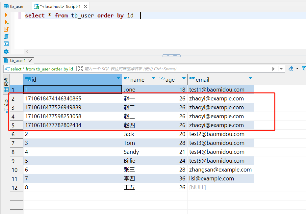This screenshot has height=214, width=306.
Task: Switch to text view side tab
Action: [6, 105]
